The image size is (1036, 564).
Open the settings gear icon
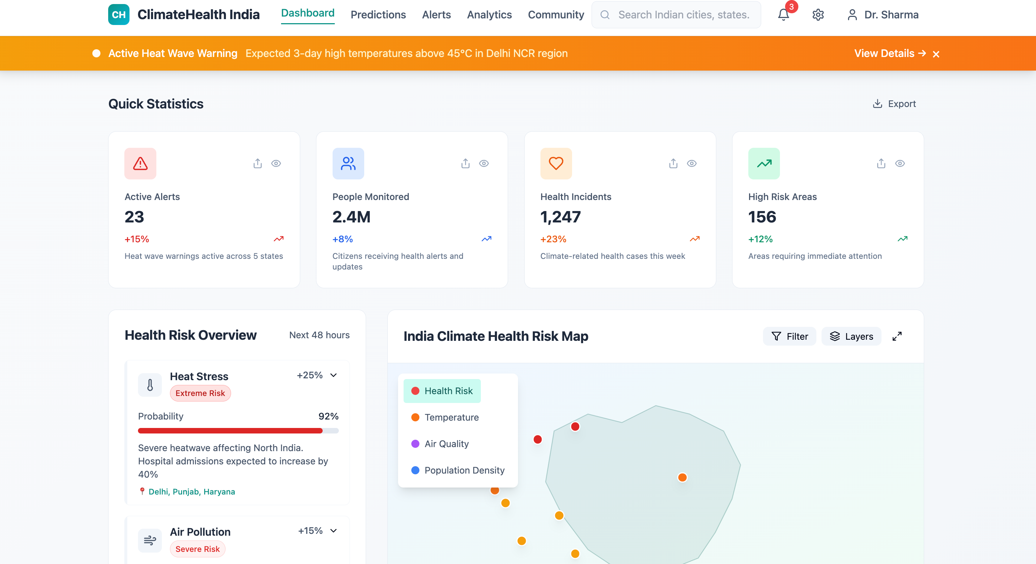[817, 15]
